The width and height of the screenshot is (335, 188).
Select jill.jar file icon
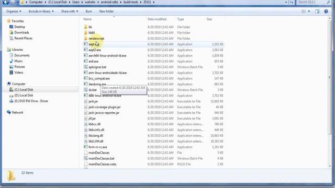(86, 119)
